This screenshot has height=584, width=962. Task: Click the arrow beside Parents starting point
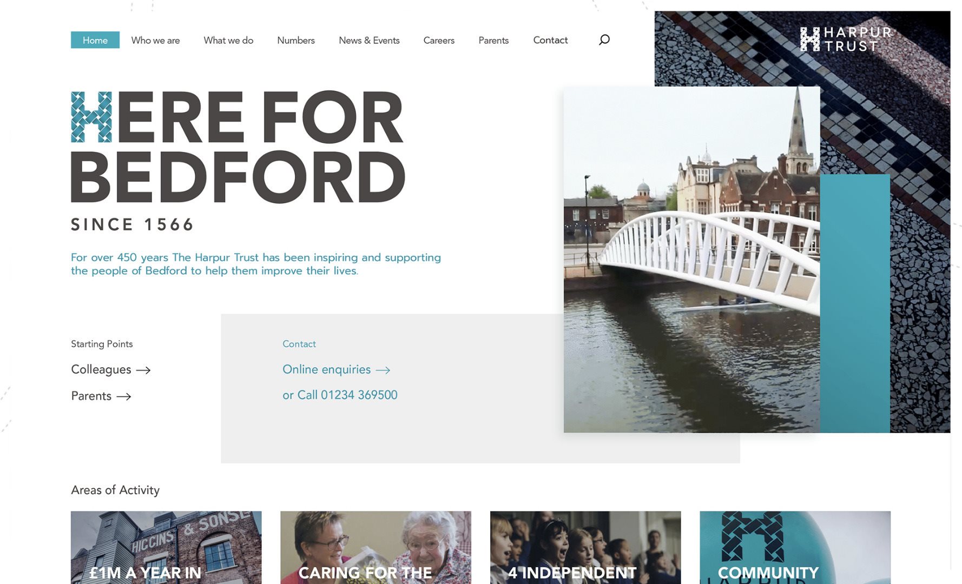(x=124, y=397)
